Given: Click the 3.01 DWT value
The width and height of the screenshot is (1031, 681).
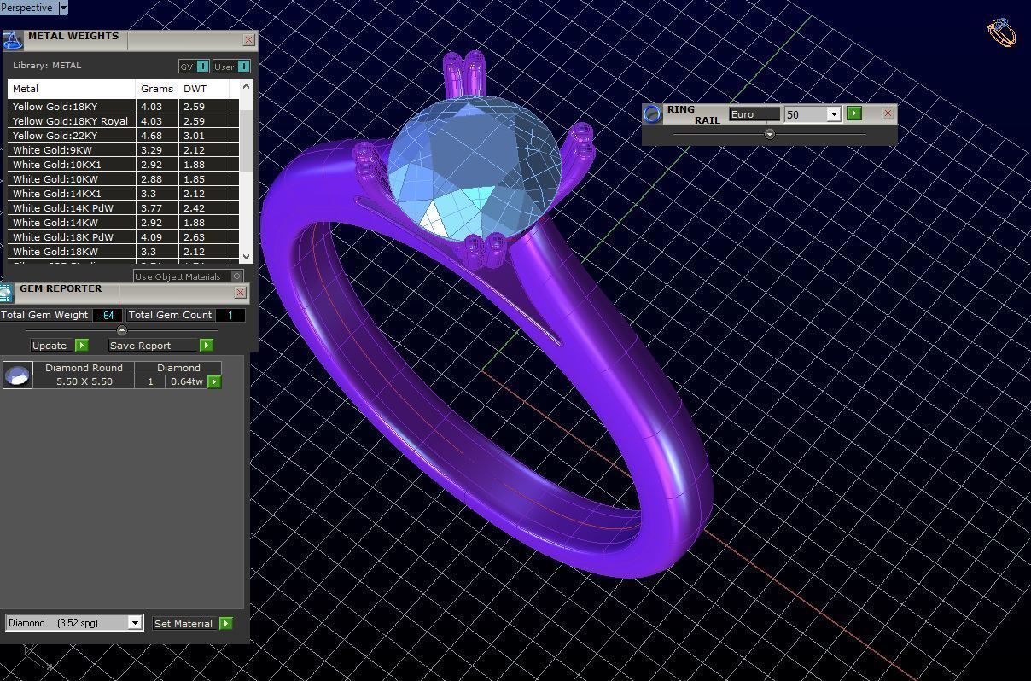Looking at the screenshot, I should tap(194, 136).
